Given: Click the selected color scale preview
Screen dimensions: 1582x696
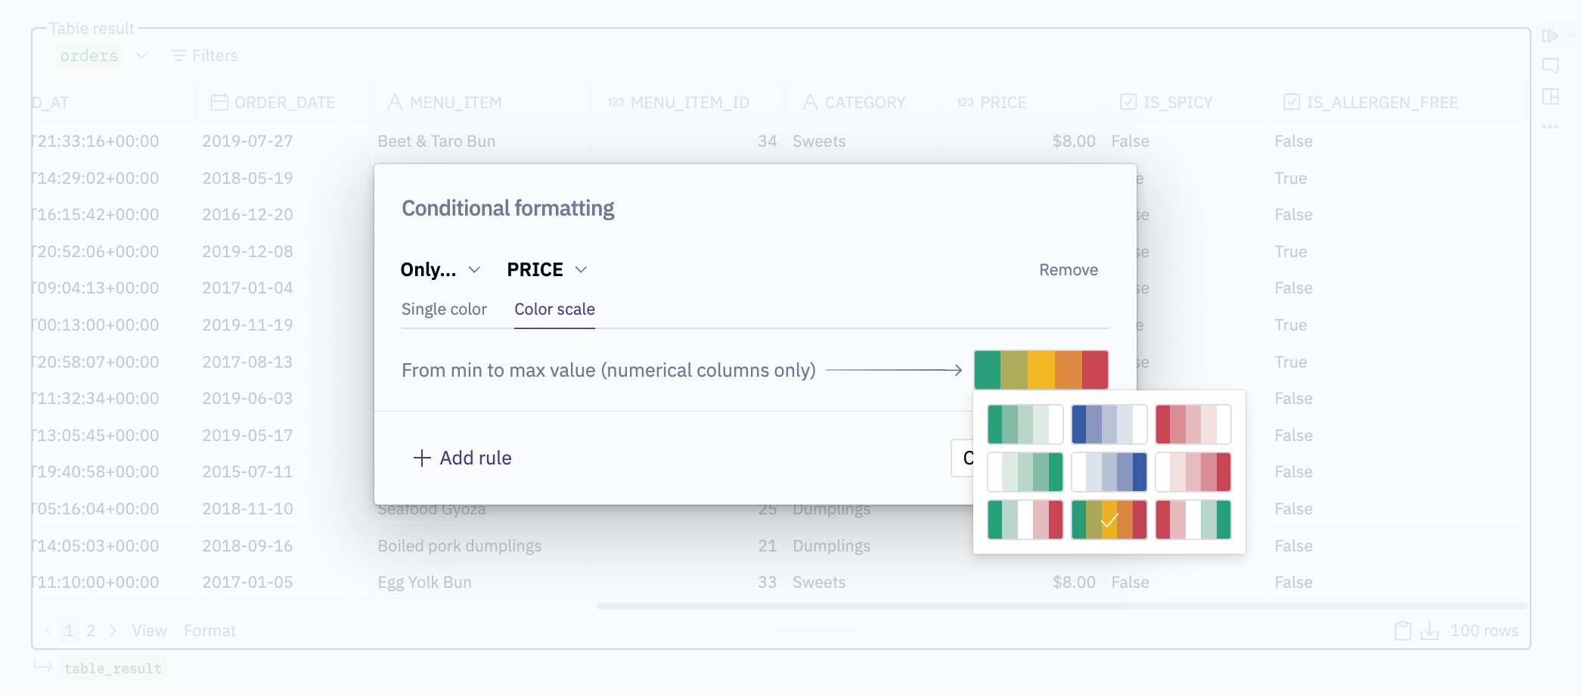Looking at the screenshot, I should 1041,370.
